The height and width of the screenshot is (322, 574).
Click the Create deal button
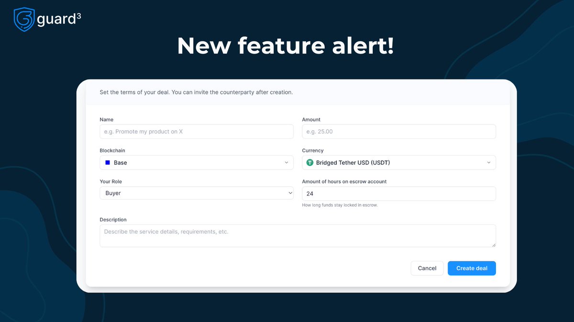(472, 268)
